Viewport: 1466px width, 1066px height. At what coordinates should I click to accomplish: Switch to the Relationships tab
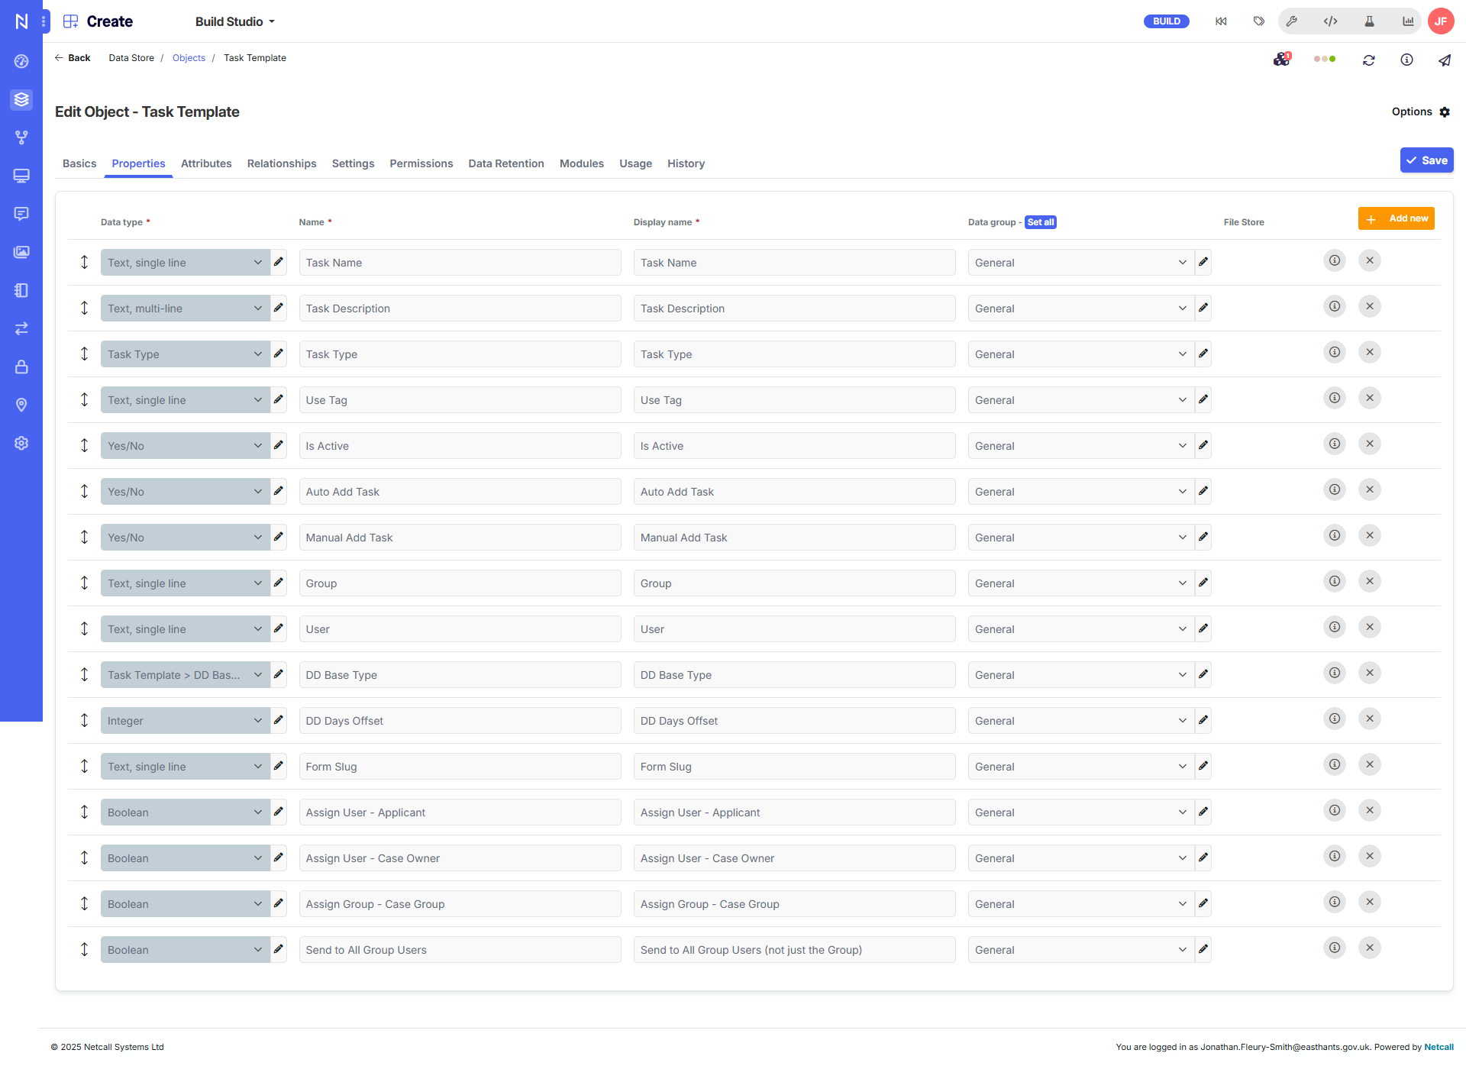pyautogui.click(x=282, y=163)
